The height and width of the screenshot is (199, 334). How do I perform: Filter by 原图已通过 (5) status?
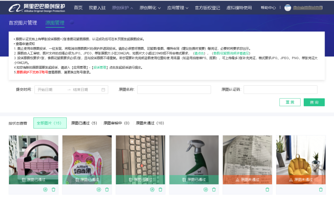(x=84, y=123)
